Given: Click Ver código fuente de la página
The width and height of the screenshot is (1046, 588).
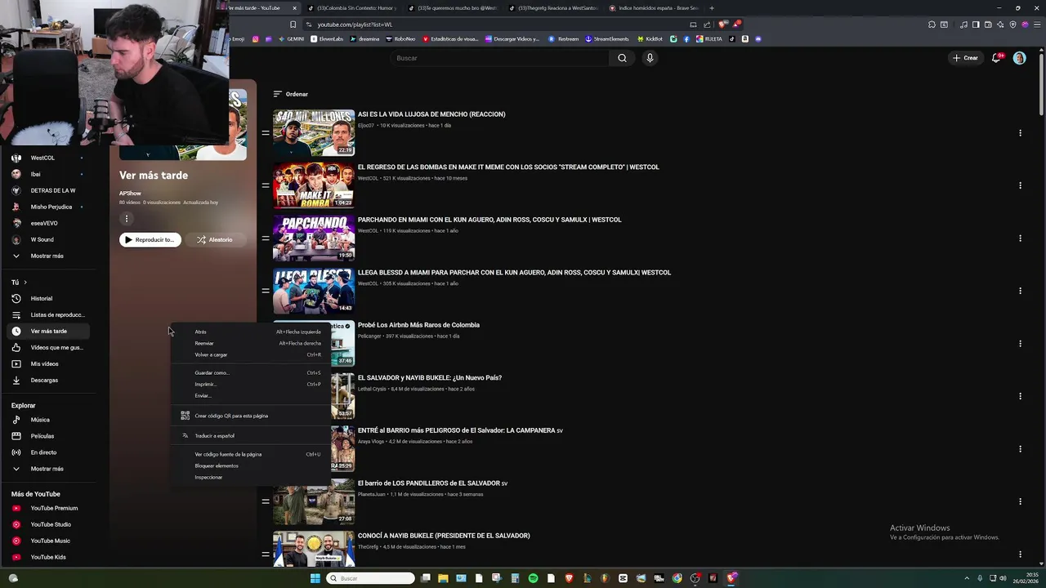Looking at the screenshot, I should pyautogui.click(x=252, y=454).
